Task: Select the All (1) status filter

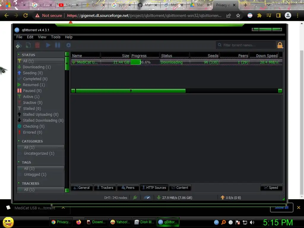Action: (x=40, y=61)
